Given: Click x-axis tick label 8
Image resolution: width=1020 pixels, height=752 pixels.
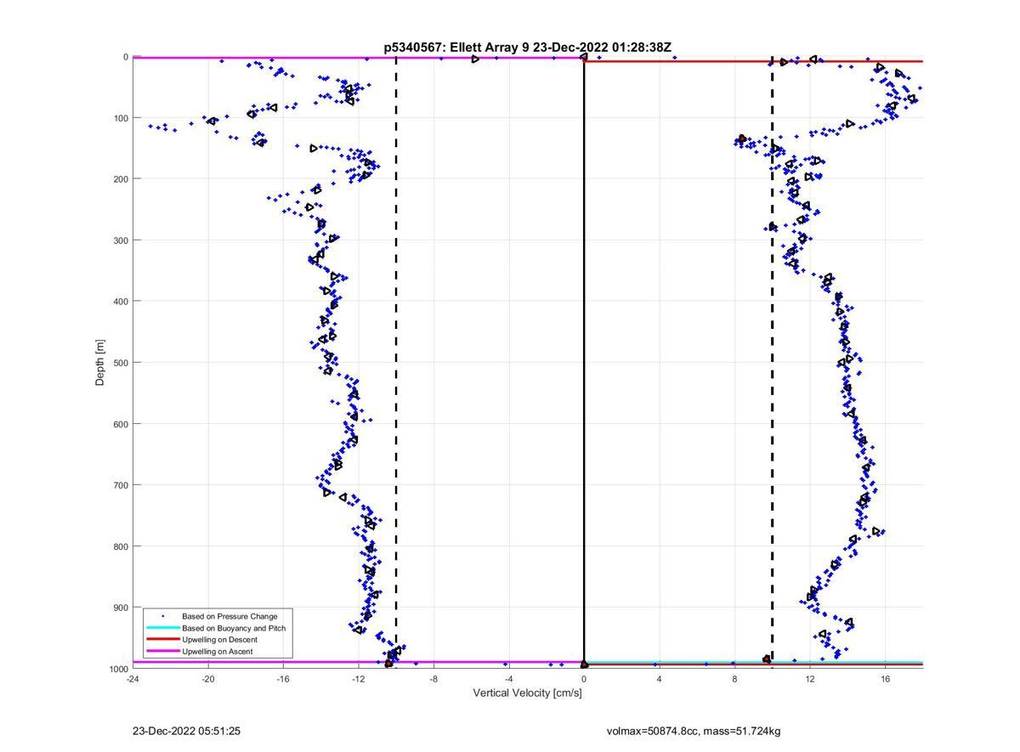Looking at the screenshot, I should coord(734,679).
